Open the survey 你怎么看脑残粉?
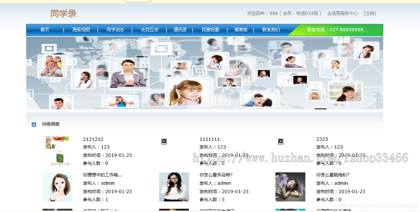420x212 pixels. [333, 175]
